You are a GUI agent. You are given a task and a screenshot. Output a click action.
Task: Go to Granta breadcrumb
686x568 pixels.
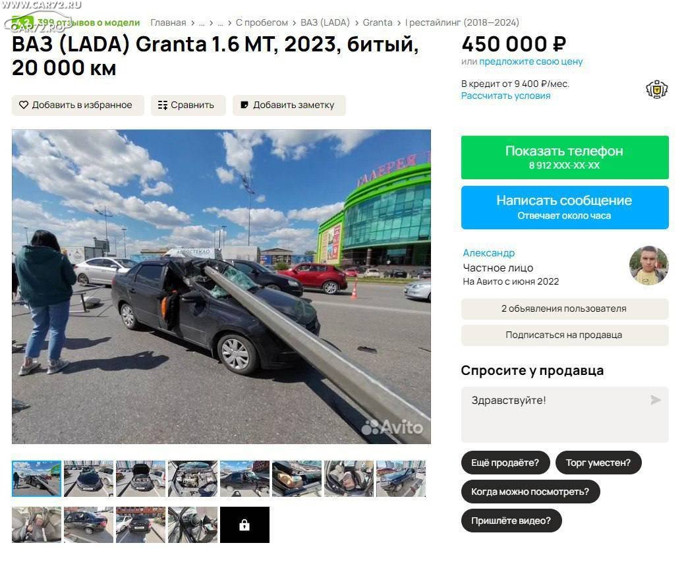point(377,23)
